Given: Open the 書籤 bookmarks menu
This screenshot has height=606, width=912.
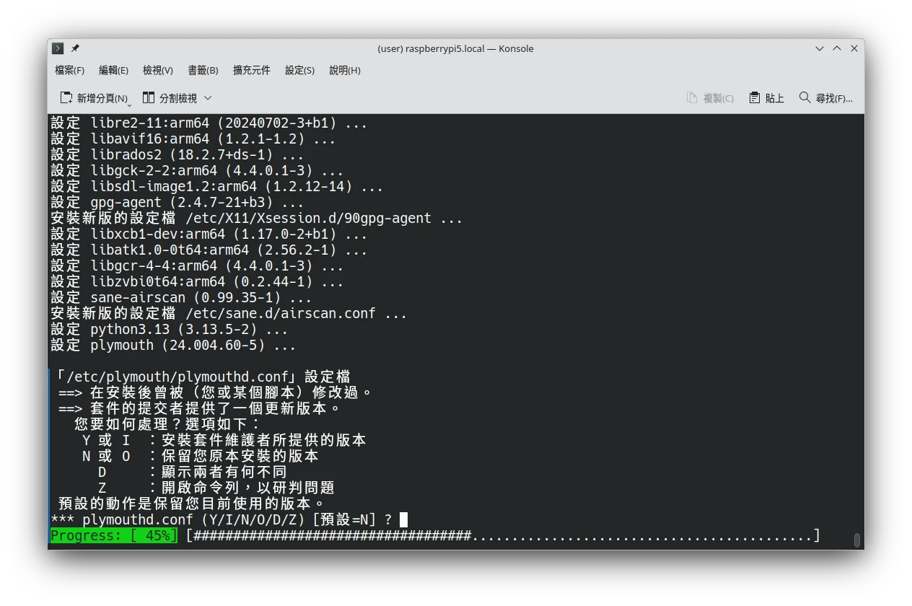Looking at the screenshot, I should click(203, 70).
